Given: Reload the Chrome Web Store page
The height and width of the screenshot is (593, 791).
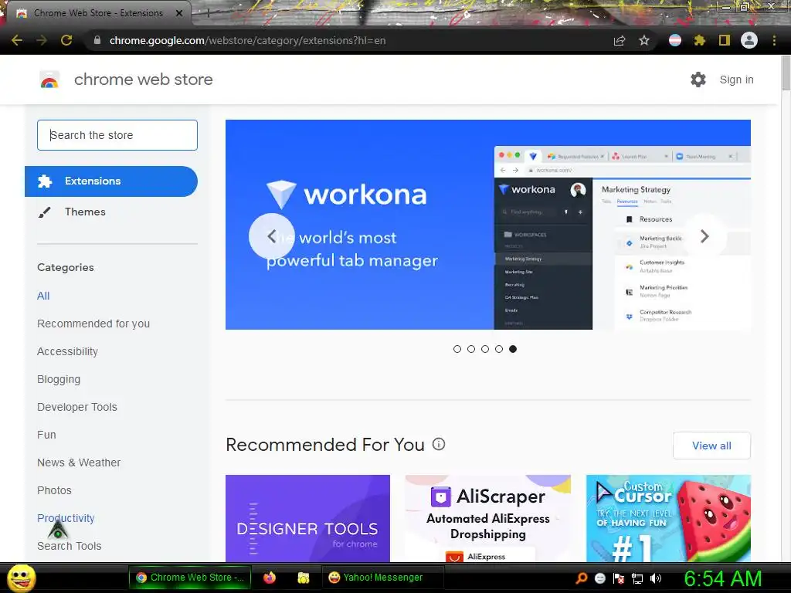Looking at the screenshot, I should tap(66, 40).
